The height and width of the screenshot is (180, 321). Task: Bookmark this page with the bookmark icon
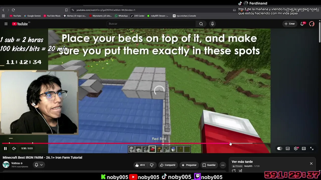point(66,10)
